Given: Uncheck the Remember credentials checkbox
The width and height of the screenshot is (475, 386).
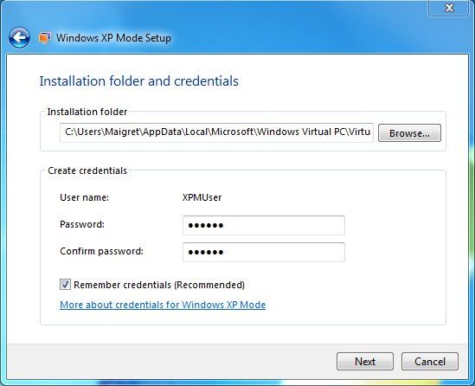Looking at the screenshot, I should (65, 285).
